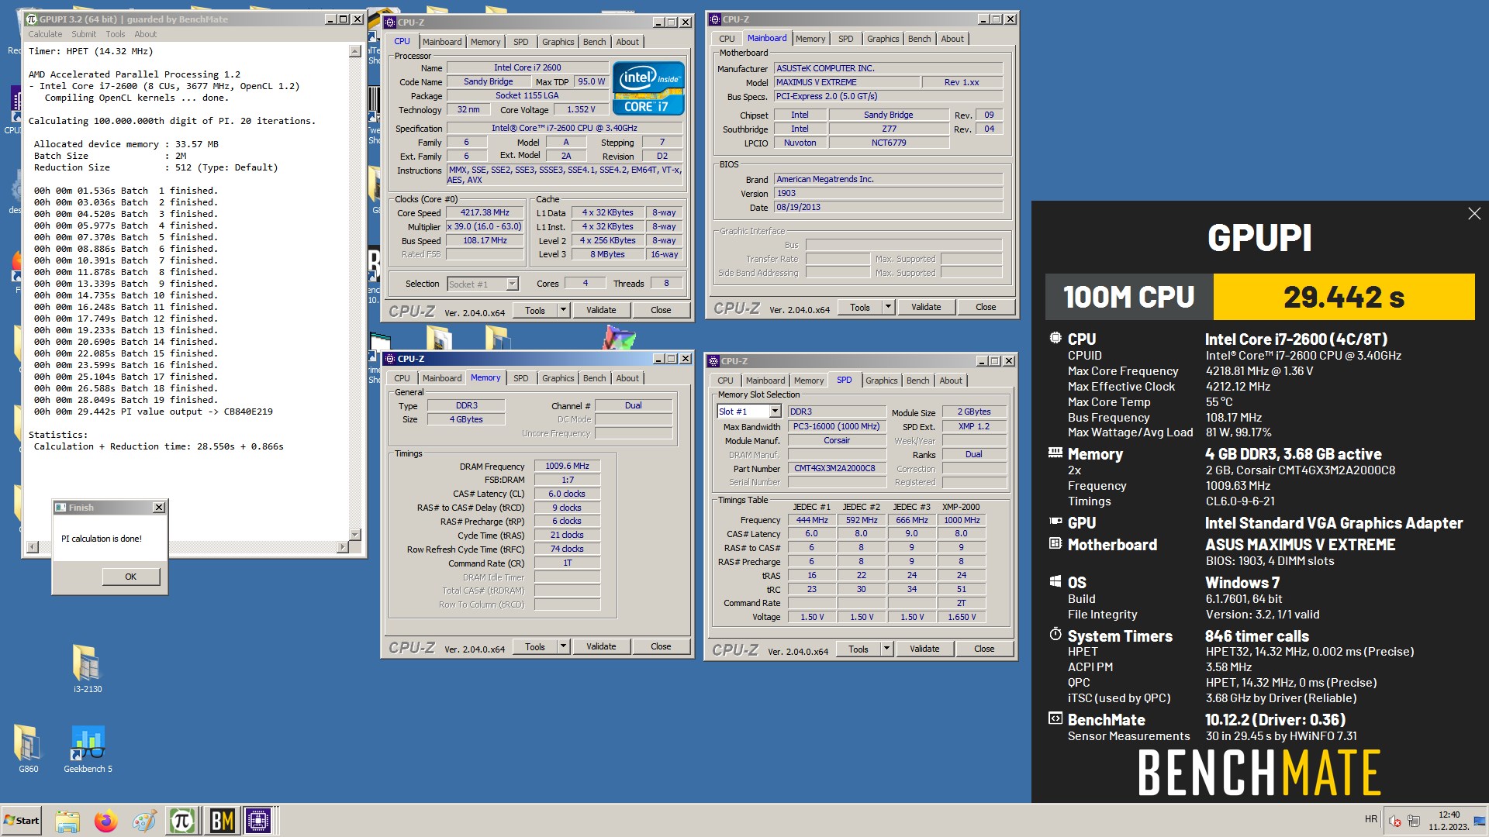
Task: Open the Socket #1 selection dropdown
Action: pyautogui.click(x=482, y=284)
